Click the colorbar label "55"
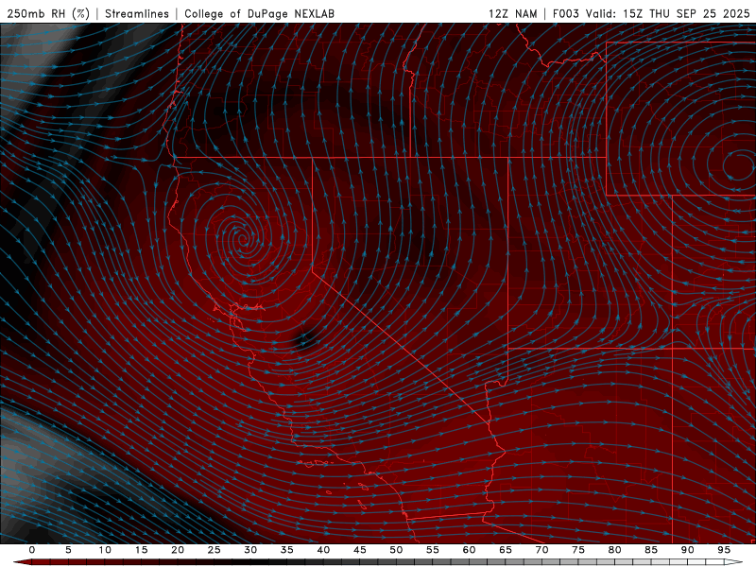 433,550
